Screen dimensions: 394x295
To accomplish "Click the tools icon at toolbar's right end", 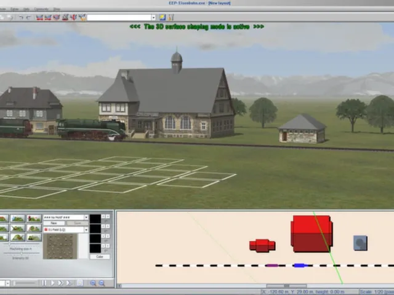I will tap(171, 17).
